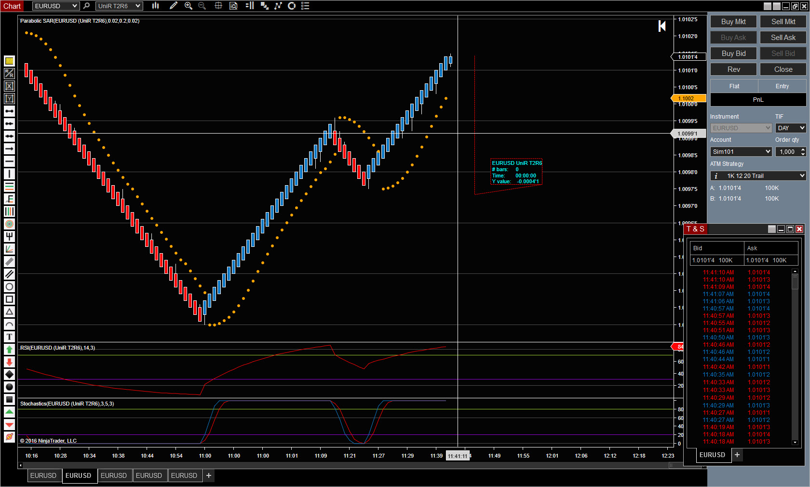The height and width of the screenshot is (487, 810).
Task: Click the 11:41:11 time label
Action: 458,456
